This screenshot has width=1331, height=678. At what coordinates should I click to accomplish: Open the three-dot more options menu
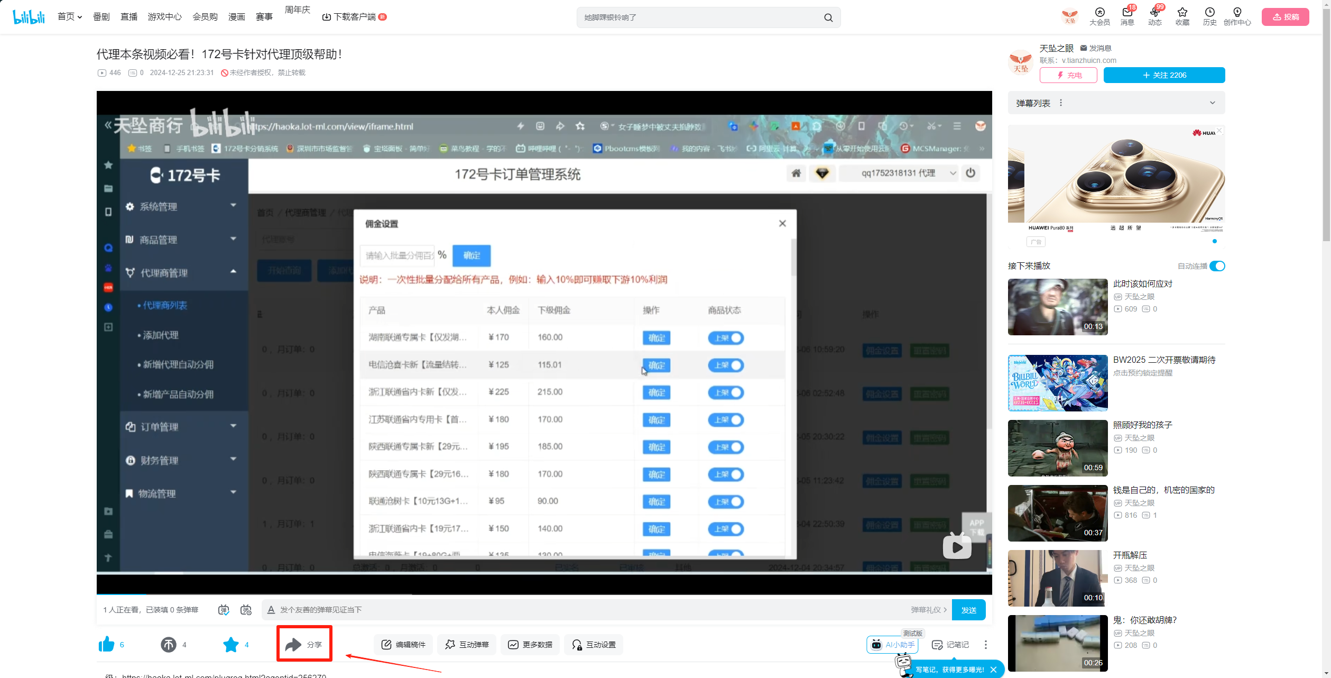(x=985, y=644)
